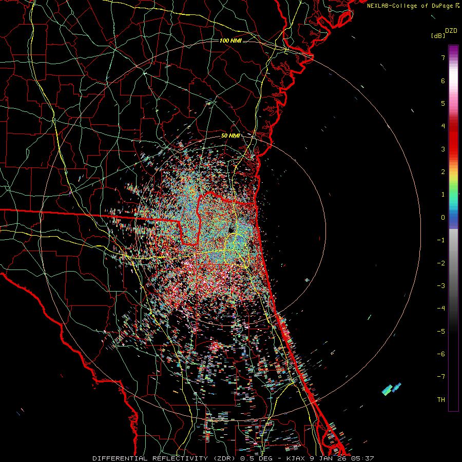Image resolution: width=462 pixels, height=462 pixels.
Task: Click the -5 value on color scale
Action: 441,332
